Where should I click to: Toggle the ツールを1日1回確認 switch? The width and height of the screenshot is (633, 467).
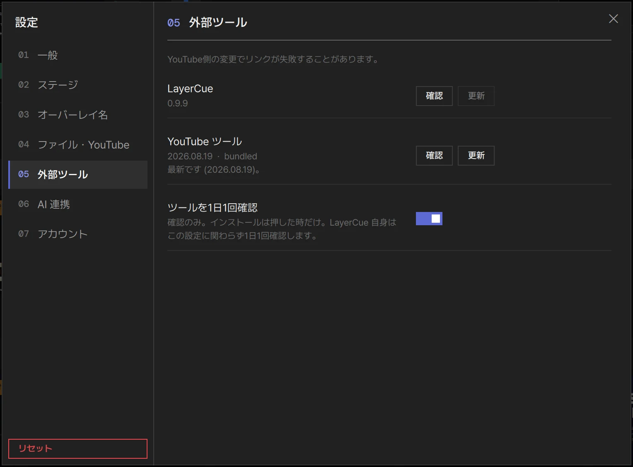pos(429,219)
